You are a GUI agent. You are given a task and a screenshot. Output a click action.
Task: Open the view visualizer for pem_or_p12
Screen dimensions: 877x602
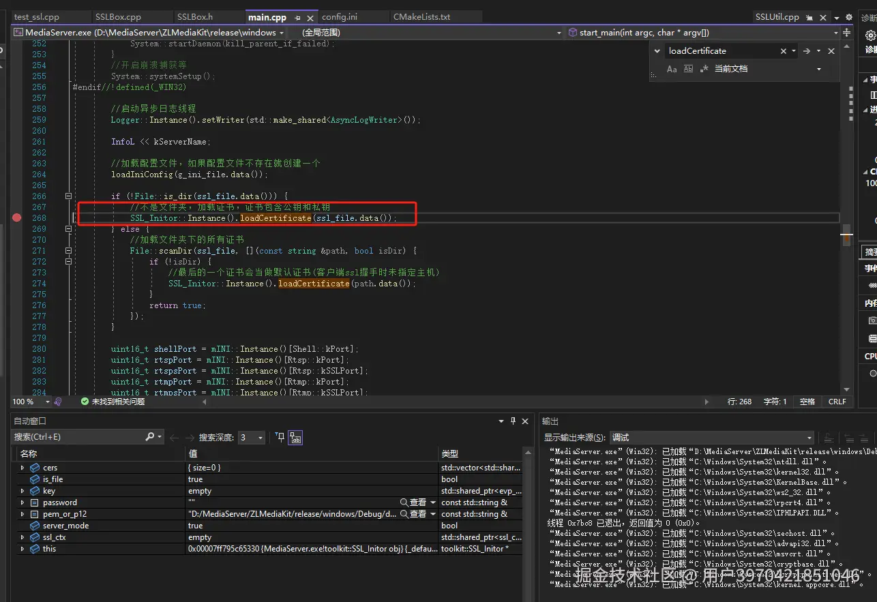(413, 514)
